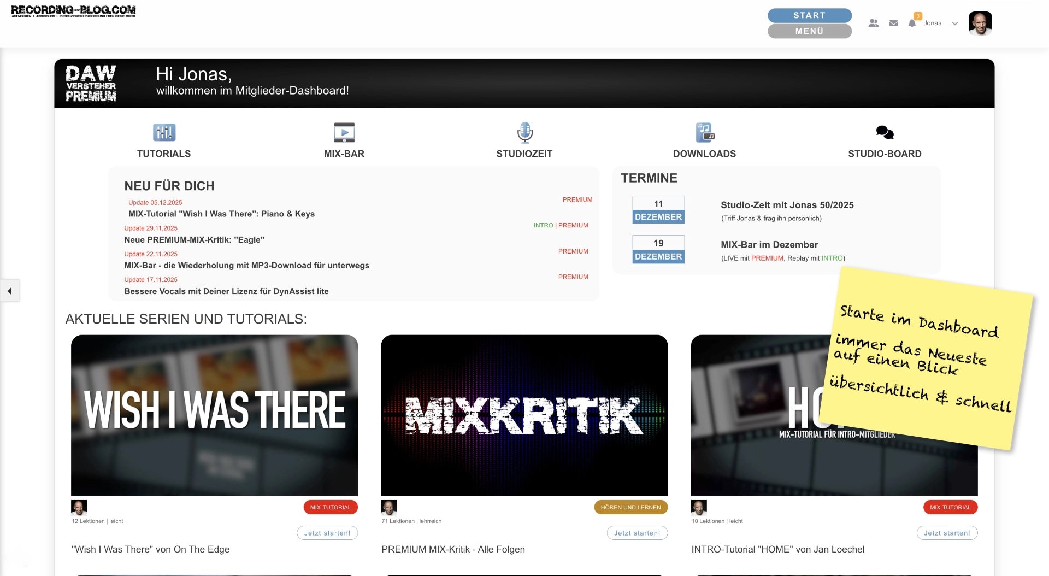Click the Wish I Was There thumbnail

click(x=214, y=415)
